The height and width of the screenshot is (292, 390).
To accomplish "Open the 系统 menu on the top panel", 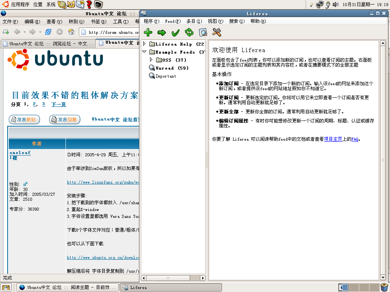I will (51, 5).
